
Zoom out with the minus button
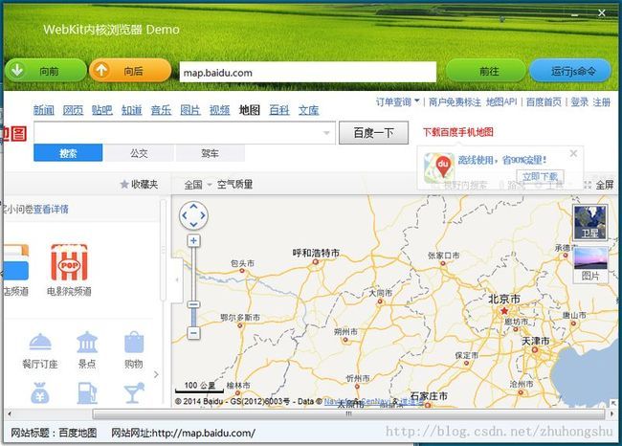(x=193, y=332)
